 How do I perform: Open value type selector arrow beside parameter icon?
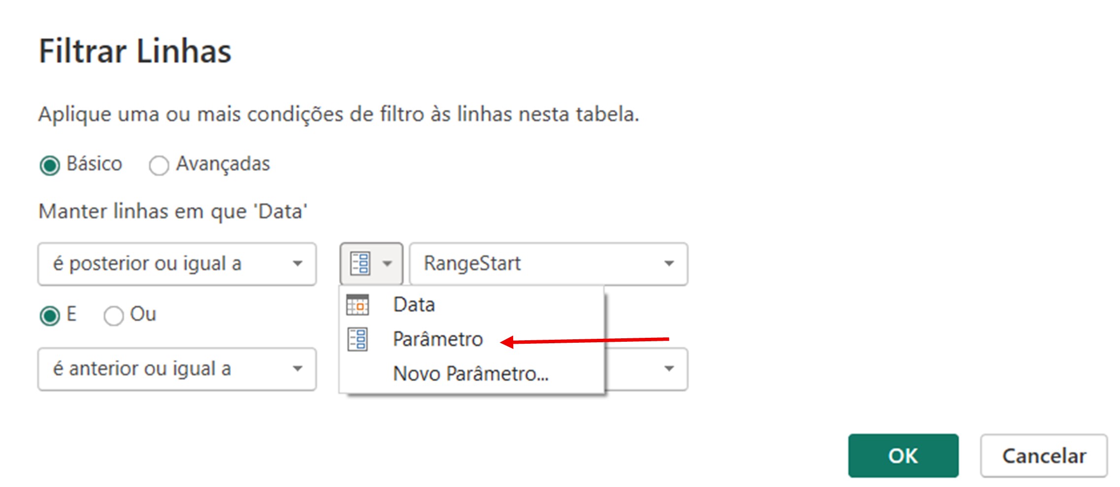click(388, 264)
